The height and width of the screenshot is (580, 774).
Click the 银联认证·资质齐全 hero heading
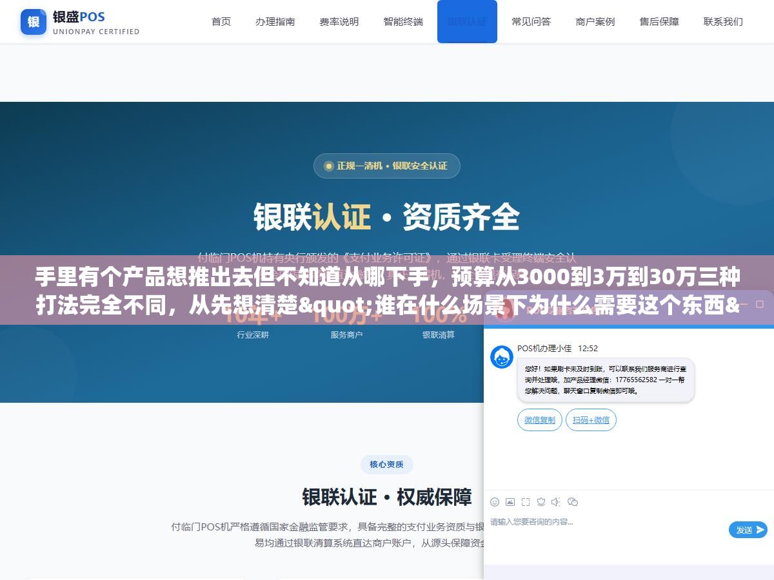coord(387,217)
